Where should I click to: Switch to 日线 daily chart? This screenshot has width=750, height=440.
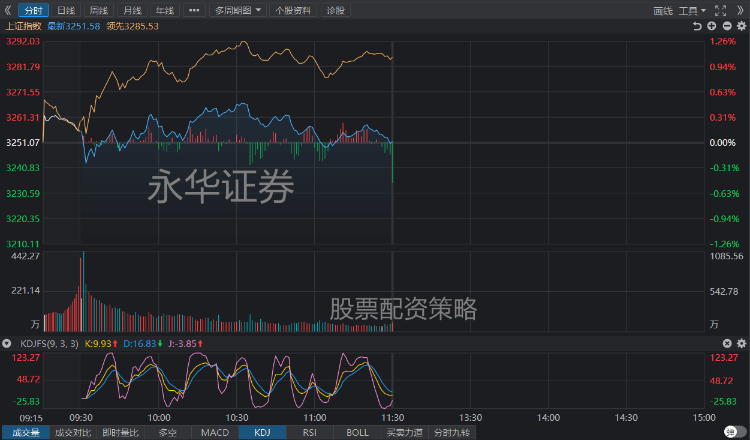point(66,10)
